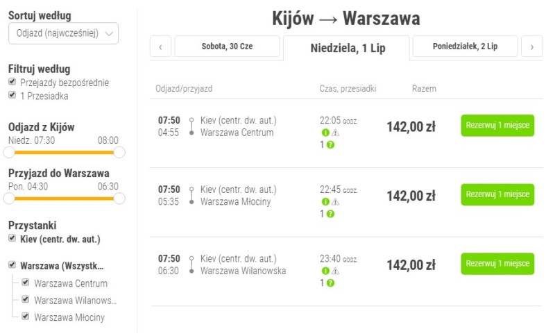
Task: Click green question mark for Warszawa Wilanowska transfers
Action: [330, 283]
